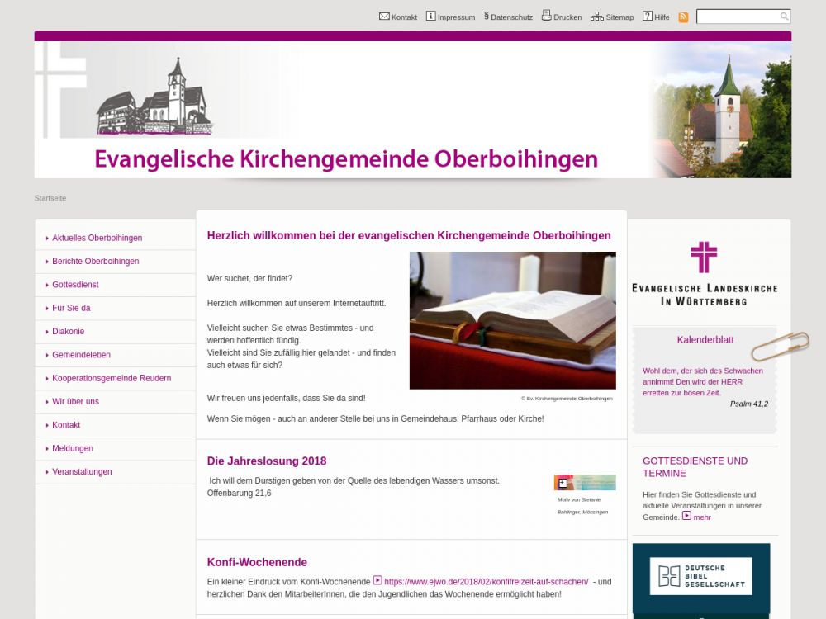Expand Aktuelles Oberboihingen in sidebar
826x619 pixels.
97,238
